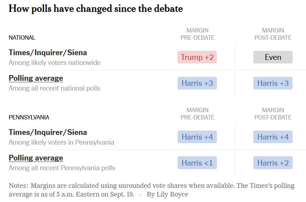Click "Among all recent Pennsylvania polls" subtitle

coord(62,168)
